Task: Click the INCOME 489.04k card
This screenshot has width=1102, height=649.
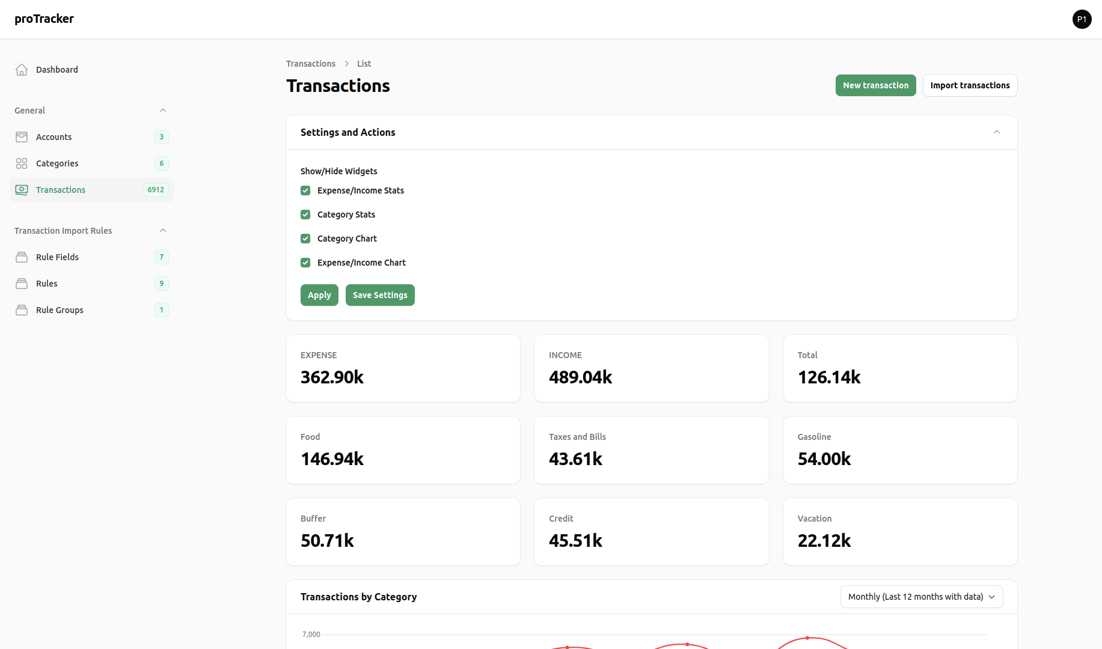Action: [x=651, y=368]
